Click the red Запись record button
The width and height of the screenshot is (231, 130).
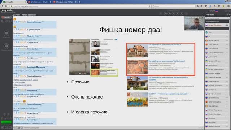pyautogui.click(x=6, y=17)
